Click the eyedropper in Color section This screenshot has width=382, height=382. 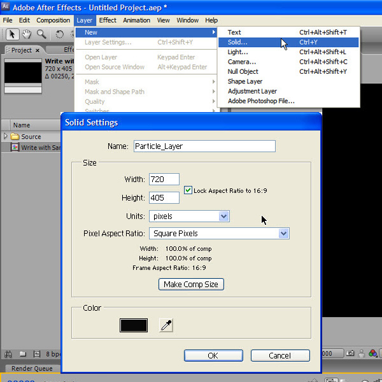(166, 325)
